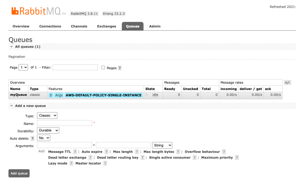The image size is (296, 179).
Task: Open the Max length bytes help icon
Action: 178,152
